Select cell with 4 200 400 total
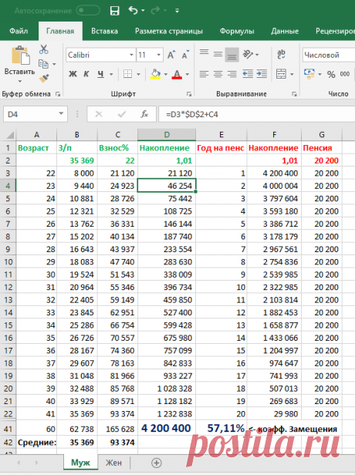355x475 pixels. pos(167,429)
